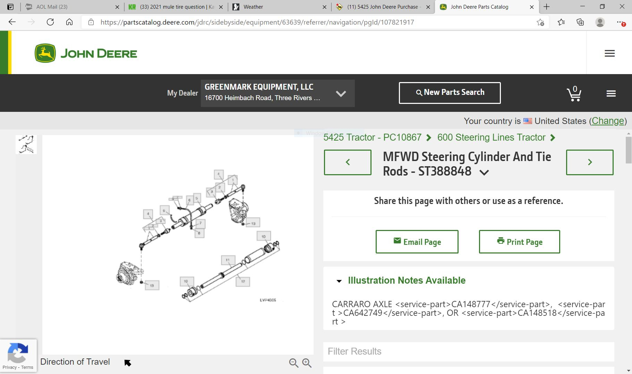This screenshot has height=374, width=632.
Task: Go to previous section arrow button
Action: click(348, 162)
